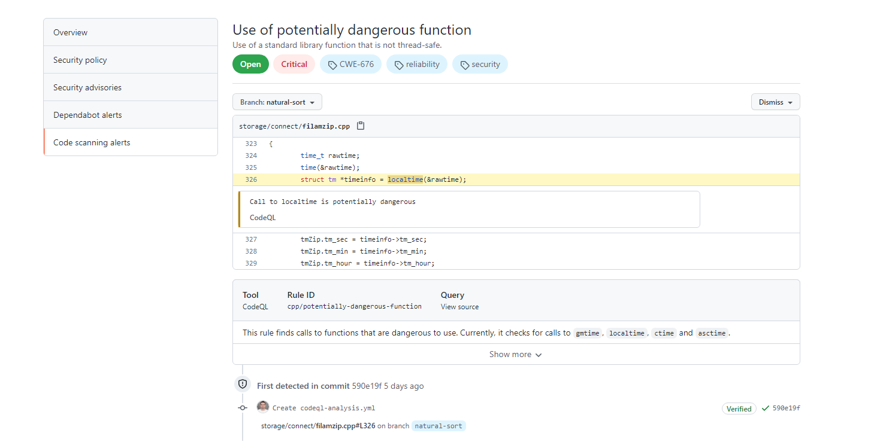Viewport: 871px width, 445px height.
Task: Click the green check status icon
Action: point(765,409)
